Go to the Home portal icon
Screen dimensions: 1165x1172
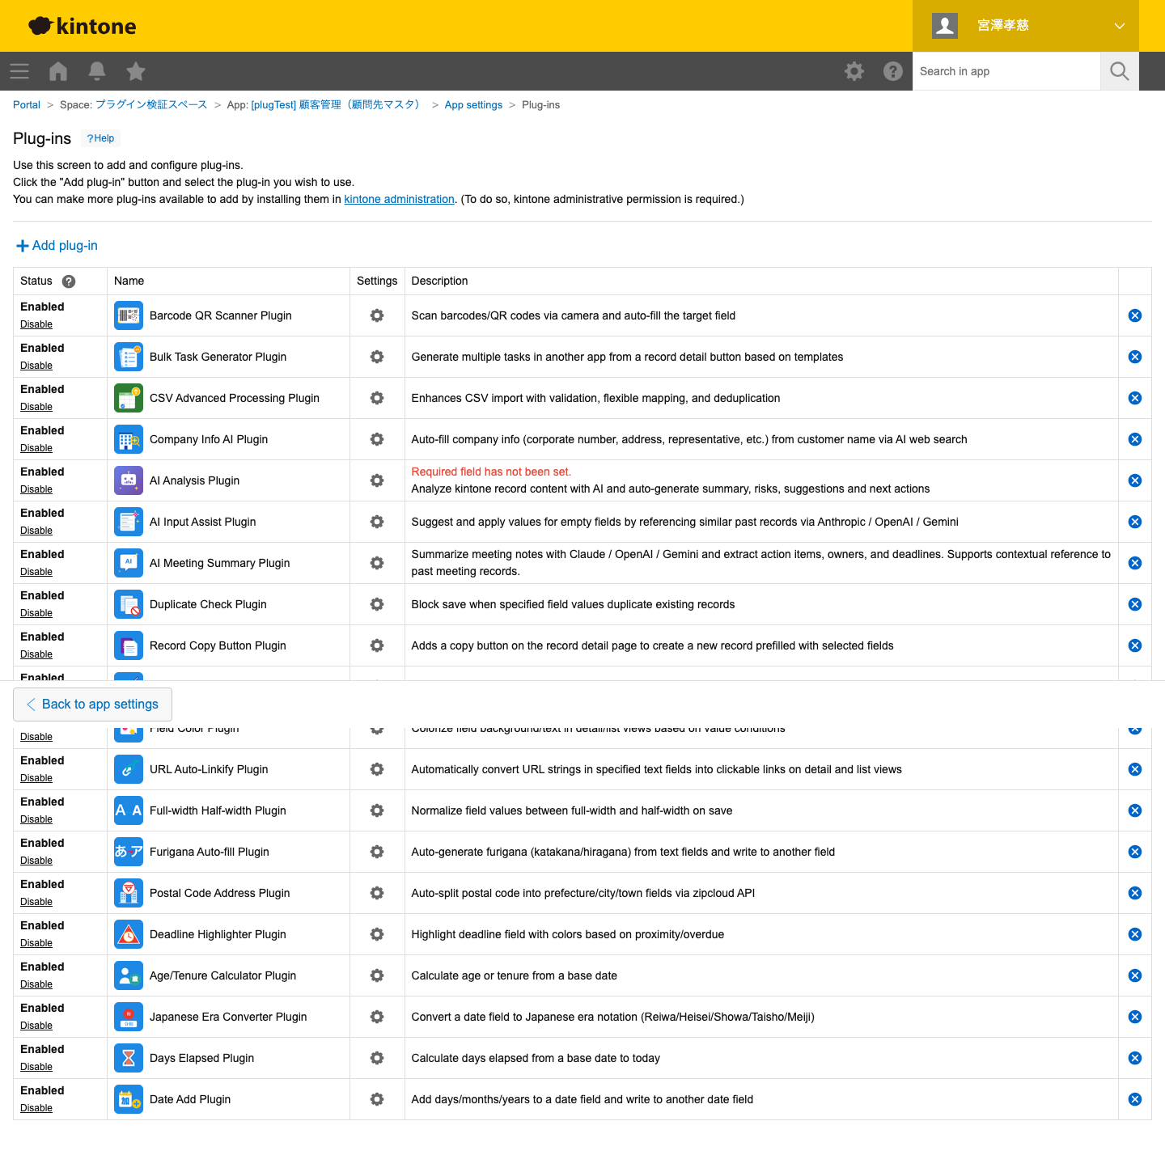[x=58, y=71]
